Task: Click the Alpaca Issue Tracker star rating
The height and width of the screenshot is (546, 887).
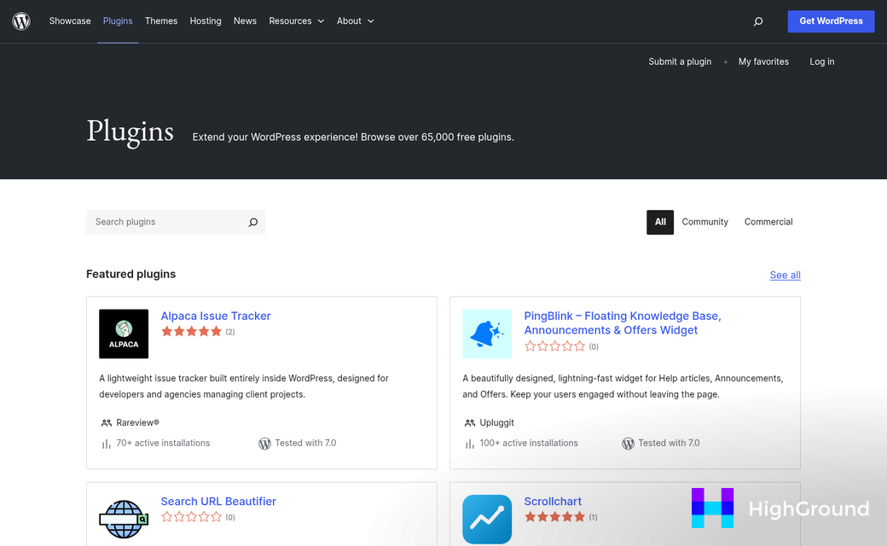Action: (x=191, y=332)
